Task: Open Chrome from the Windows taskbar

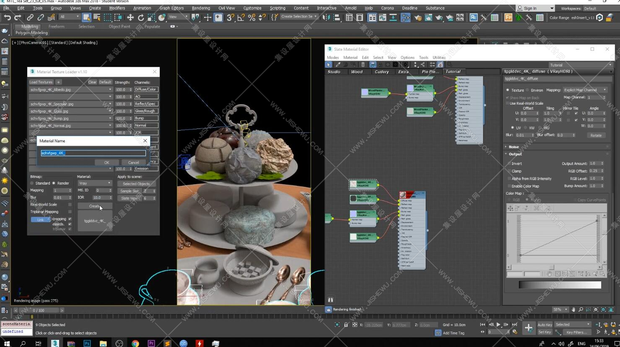Action: click(135, 343)
